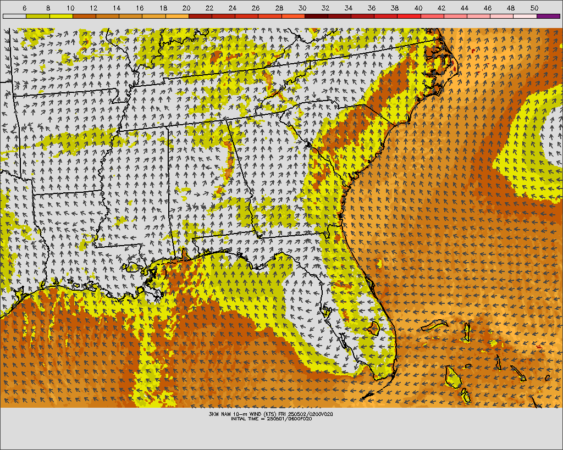Pick the yellow swatch between 8 and 10
This screenshot has height=450, width=563.
(x=61, y=16)
